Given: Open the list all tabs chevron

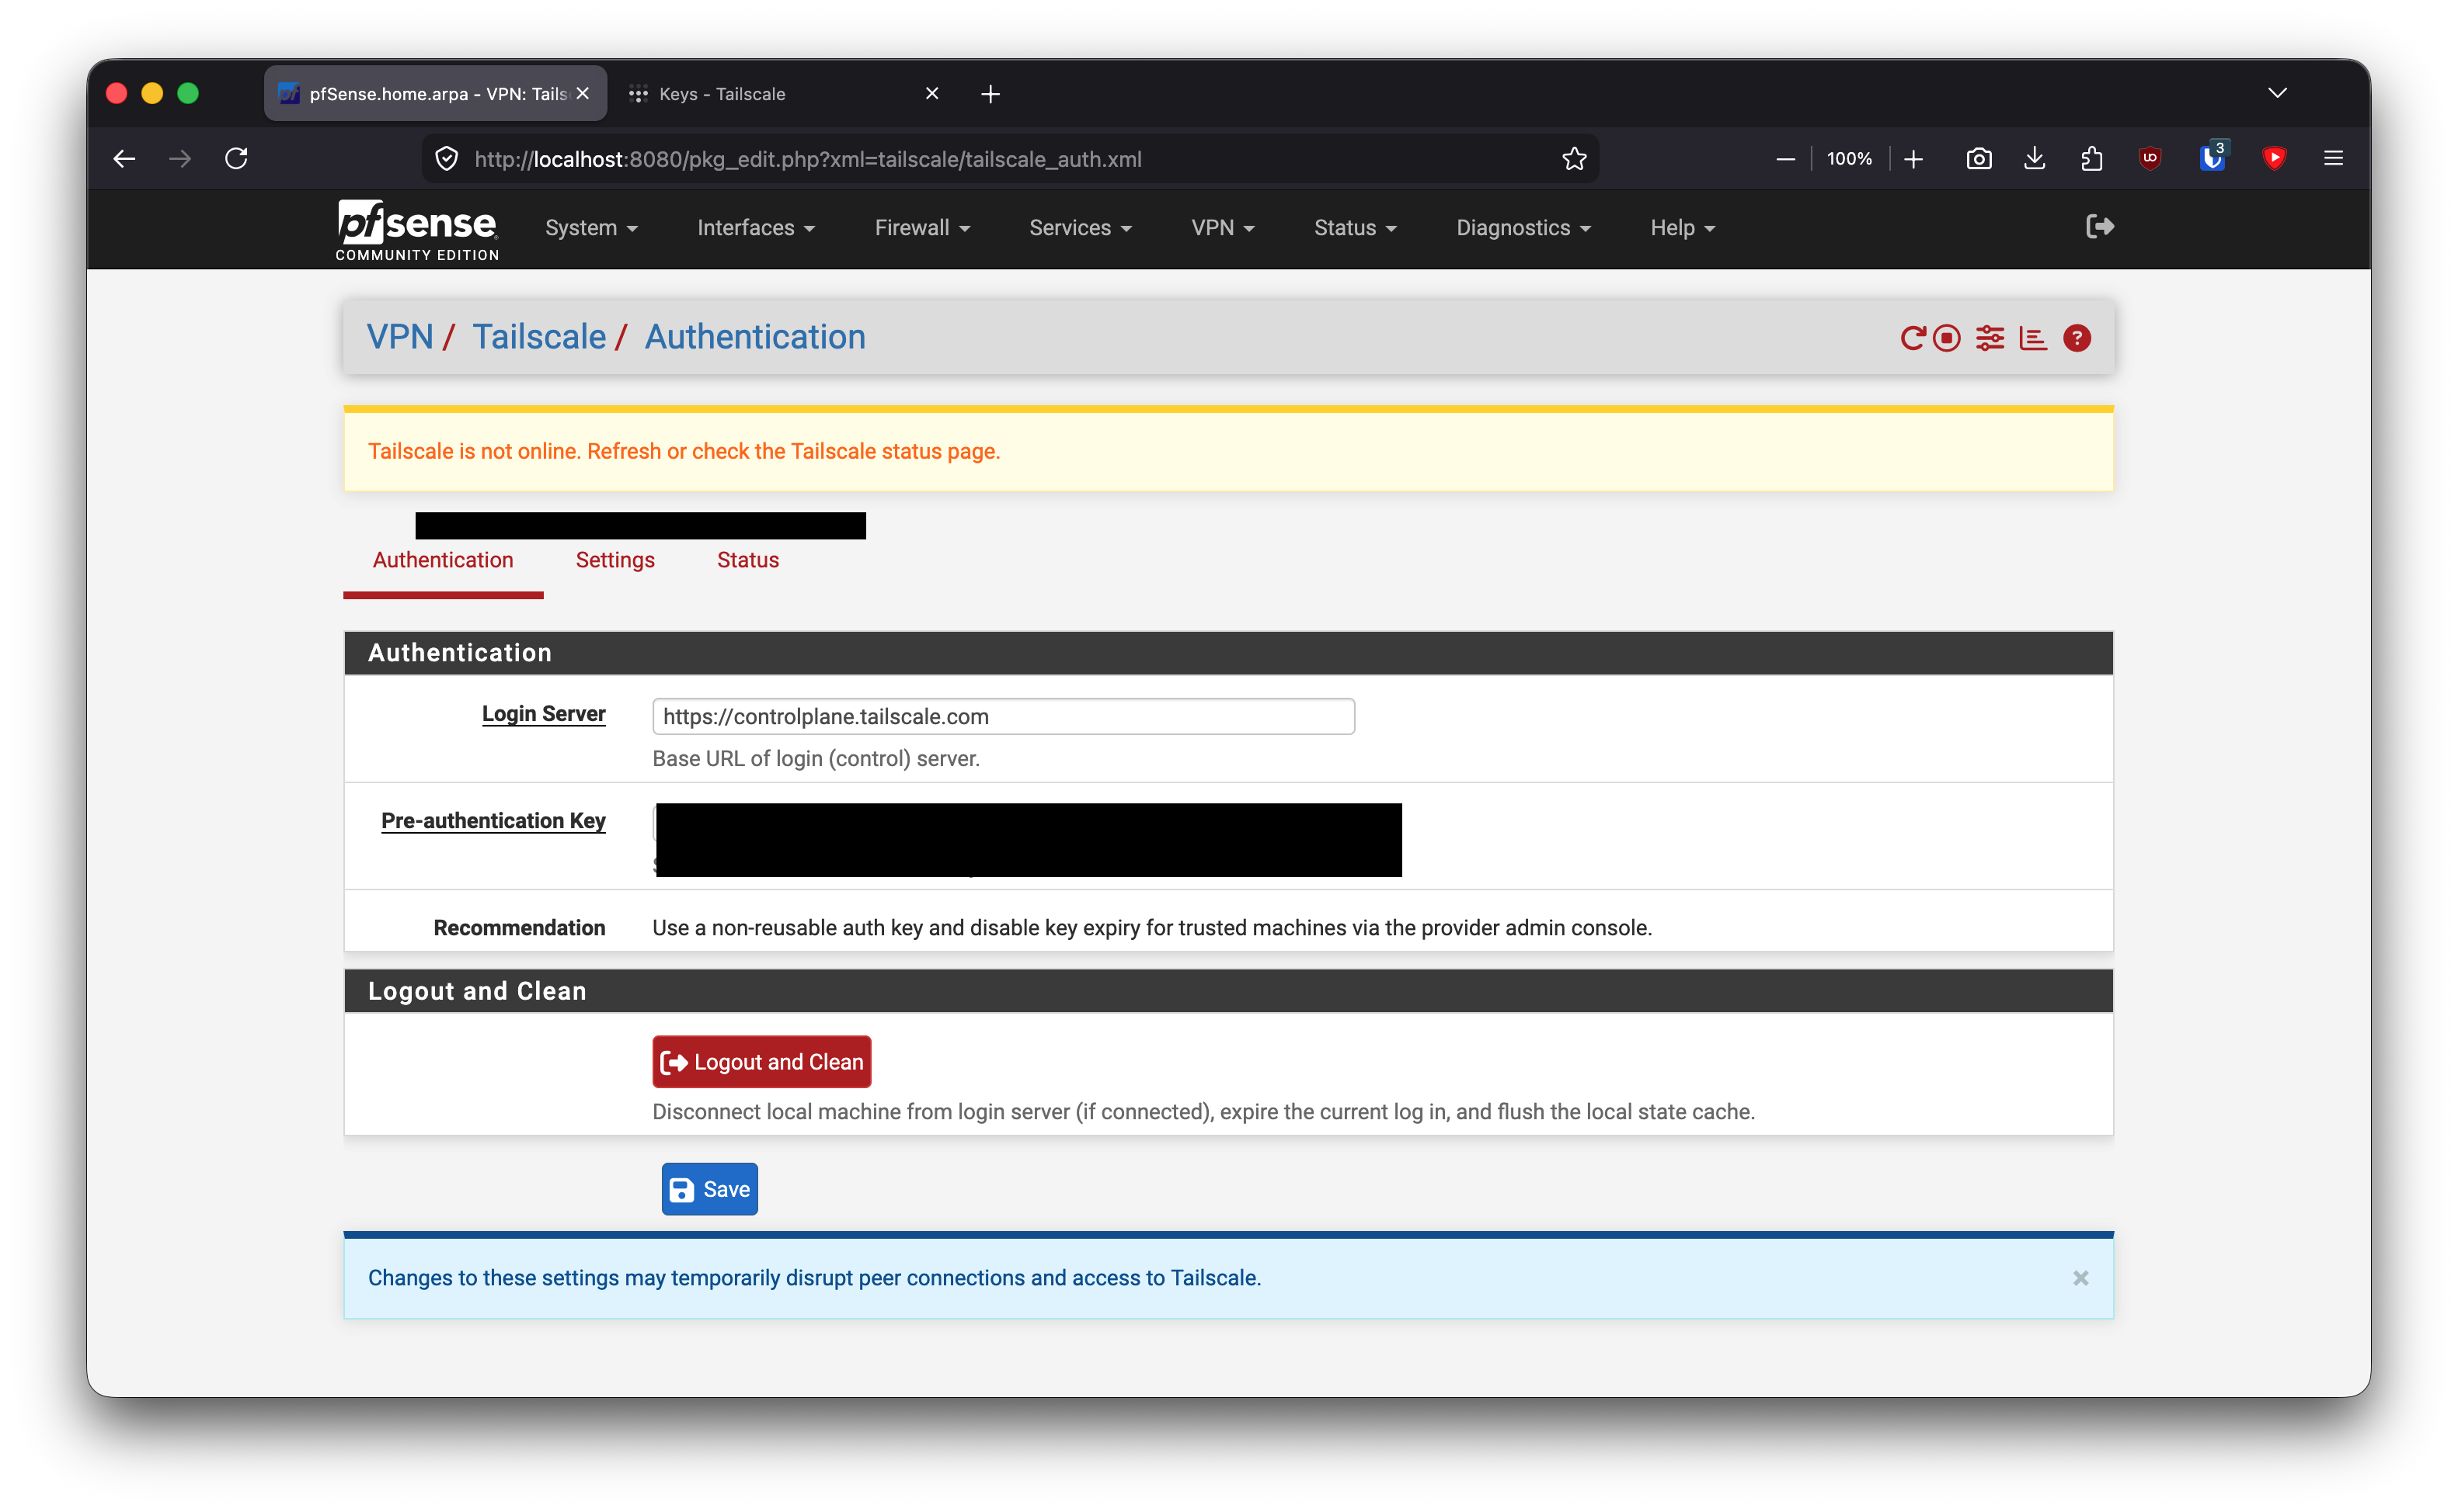Looking at the screenshot, I should coord(2277,93).
